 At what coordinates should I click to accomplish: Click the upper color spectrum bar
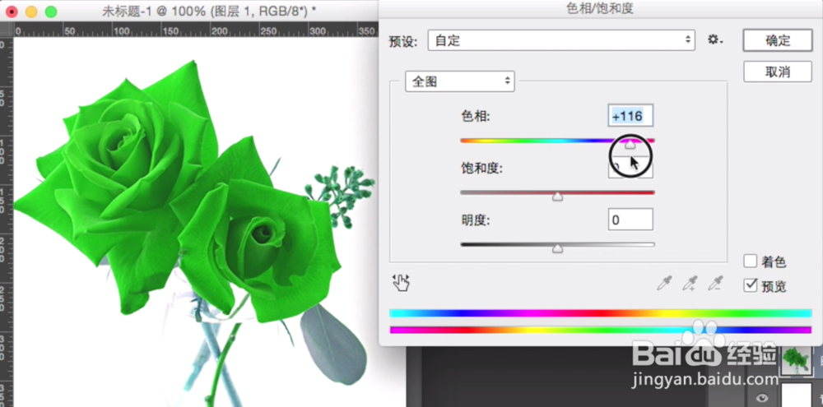tap(601, 313)
